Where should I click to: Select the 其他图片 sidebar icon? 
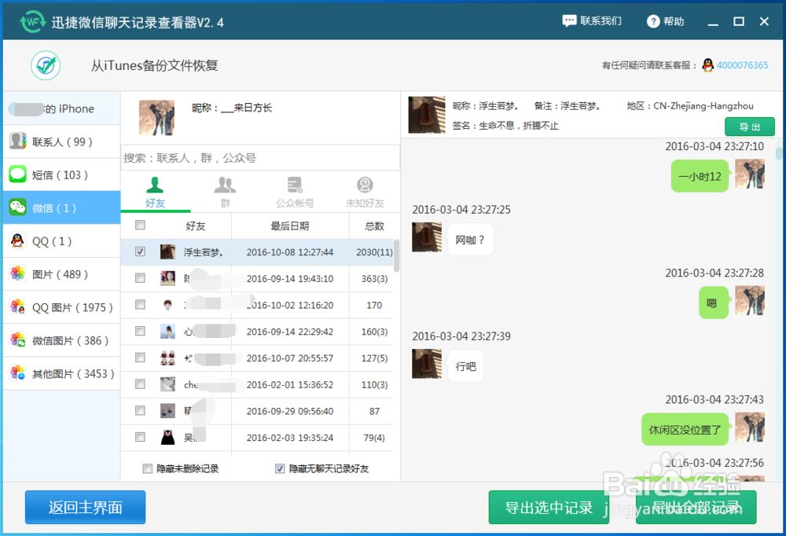pos(17,373)
